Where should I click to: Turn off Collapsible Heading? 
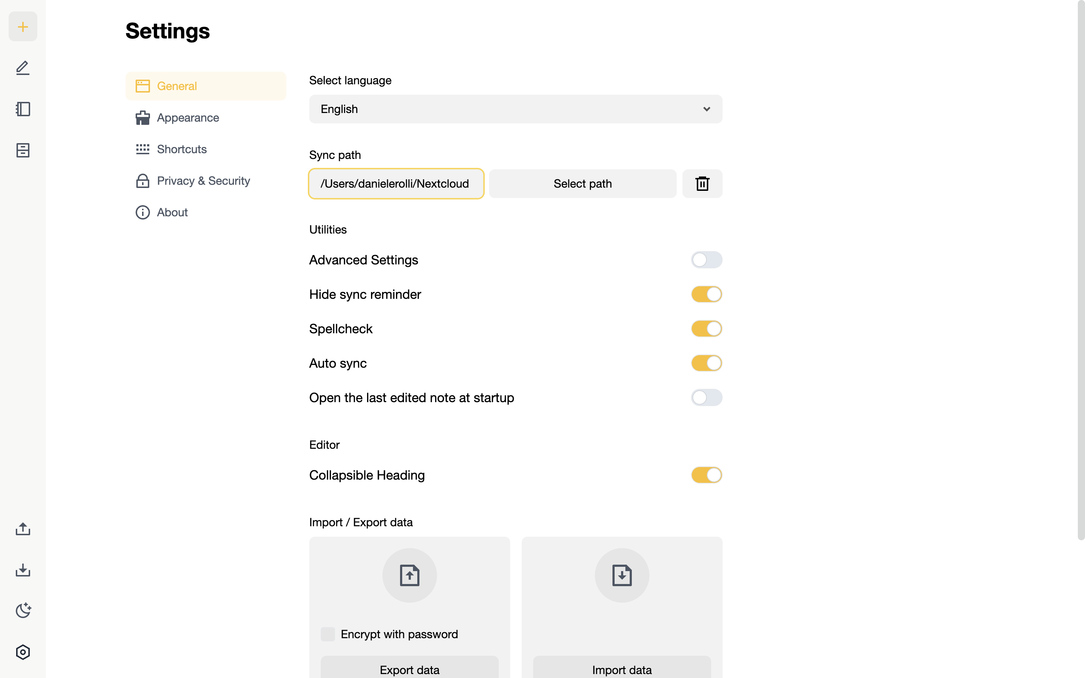706,475
